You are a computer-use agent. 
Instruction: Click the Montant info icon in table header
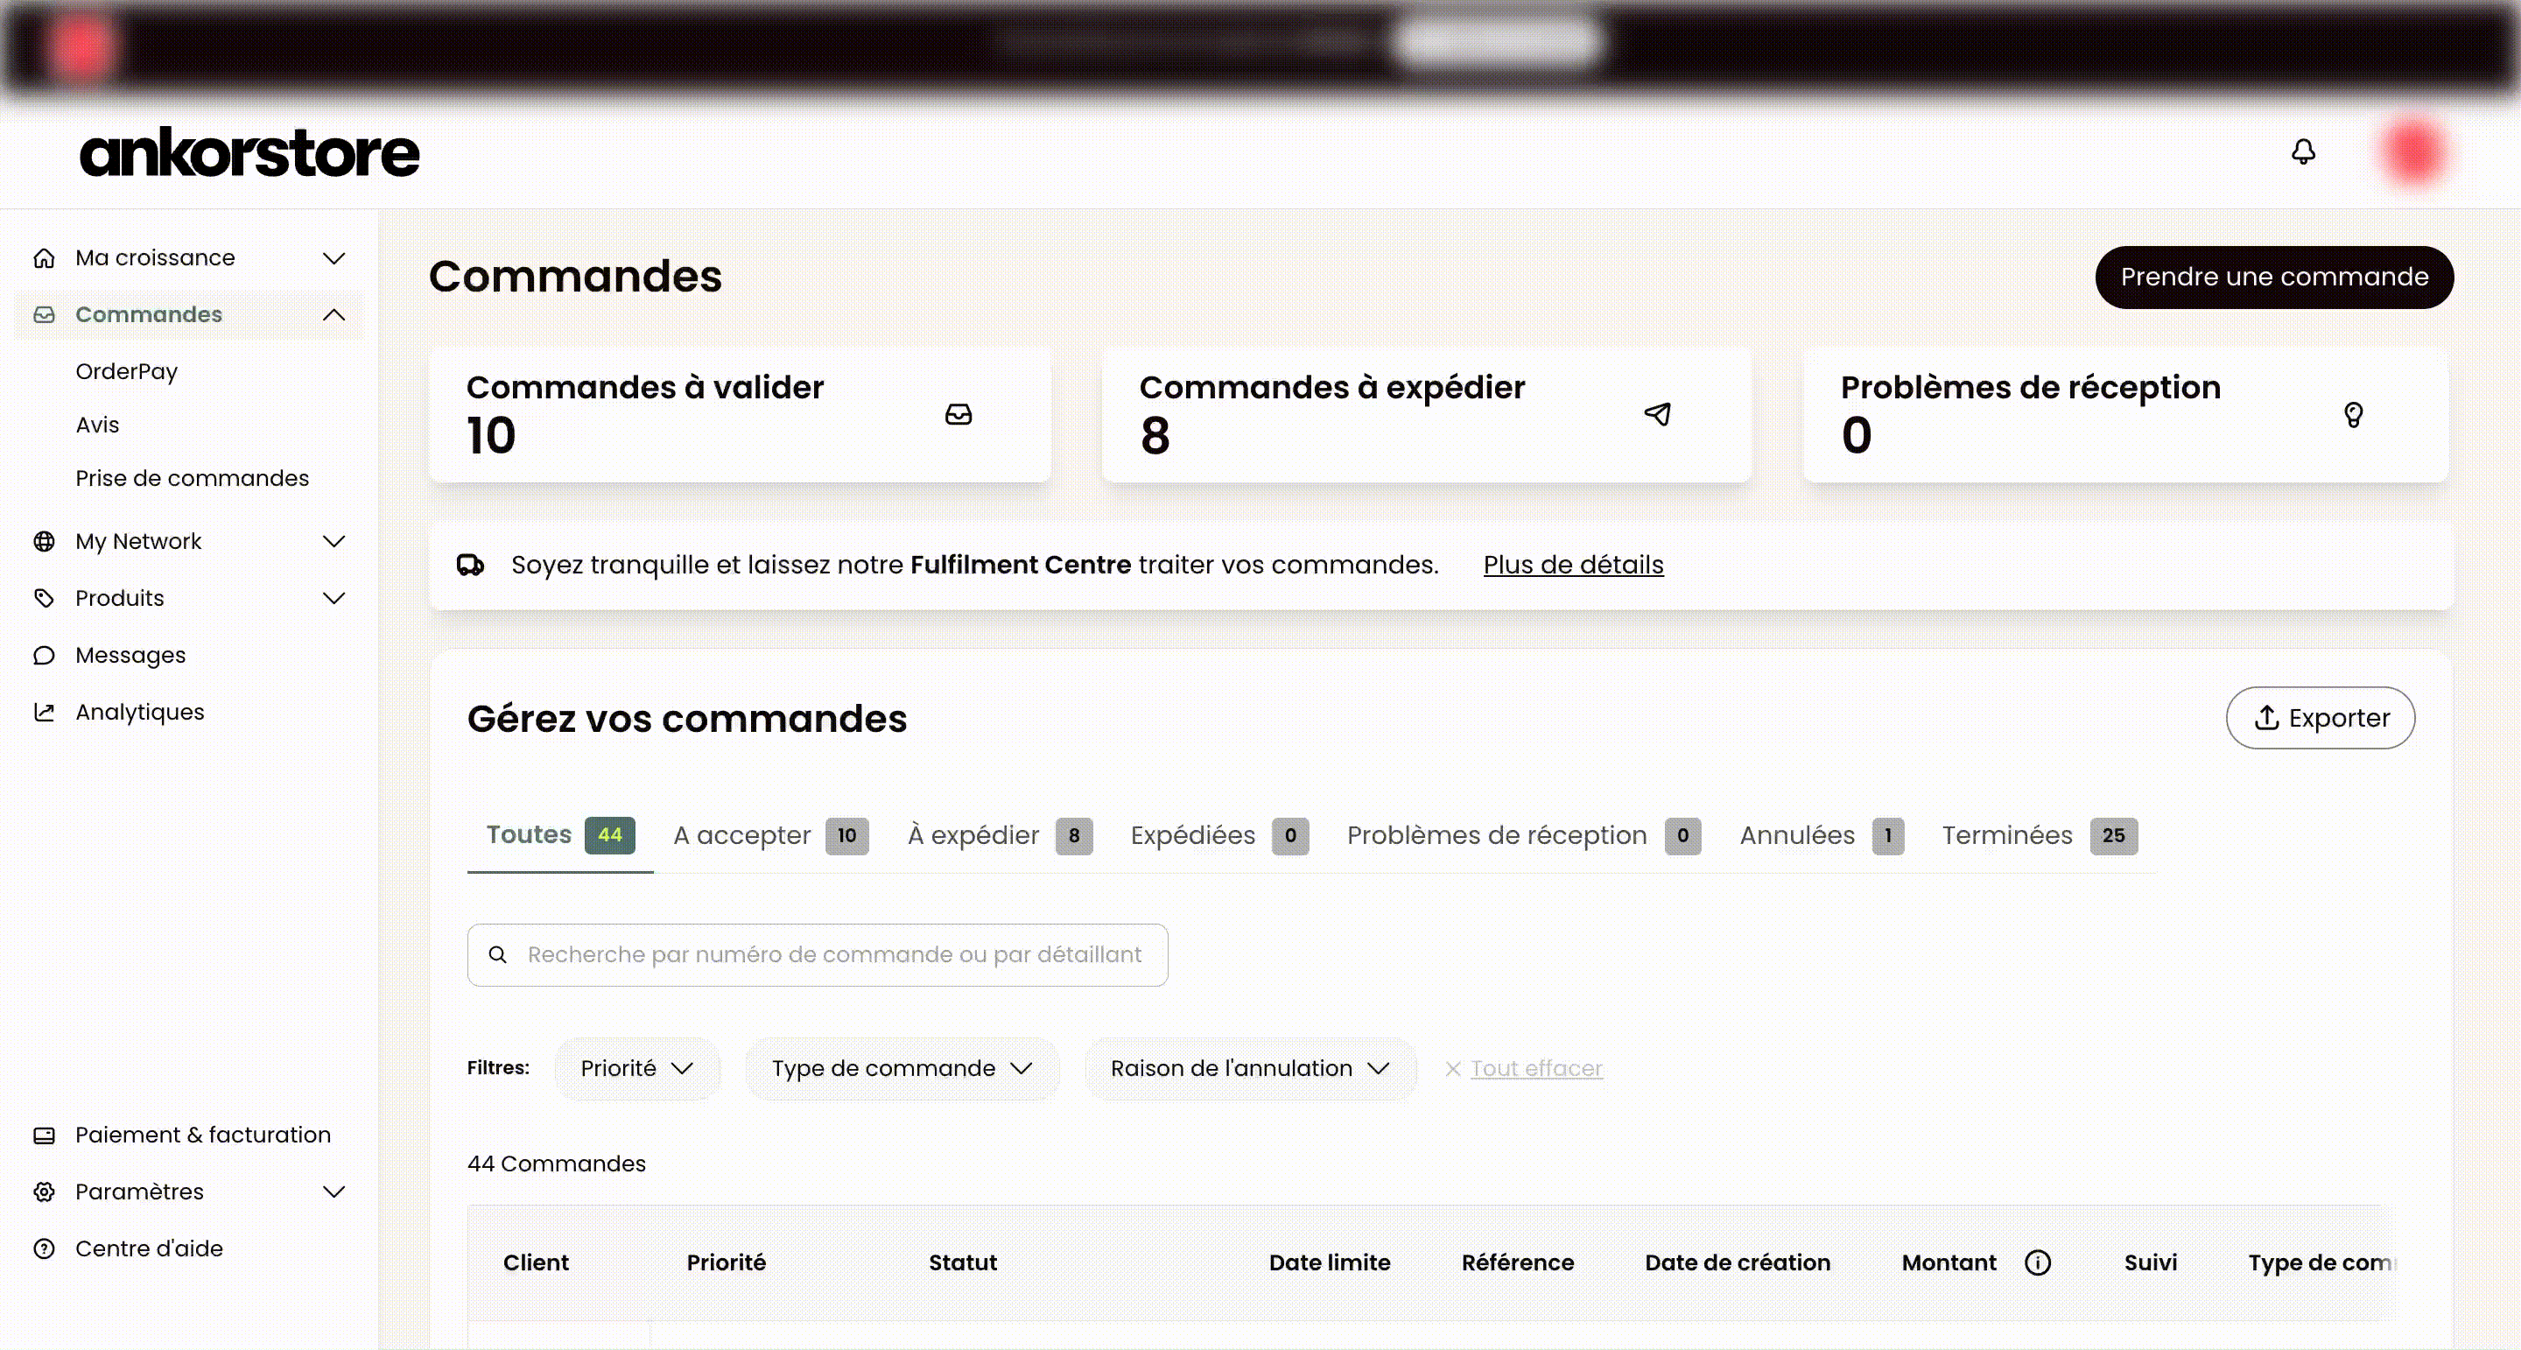point(2038,1262)
